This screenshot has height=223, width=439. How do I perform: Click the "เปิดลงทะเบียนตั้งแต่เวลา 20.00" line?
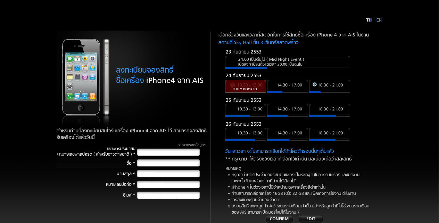tap(270, 65)
